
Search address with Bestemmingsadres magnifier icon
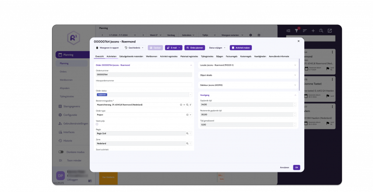tap(187, 105)
